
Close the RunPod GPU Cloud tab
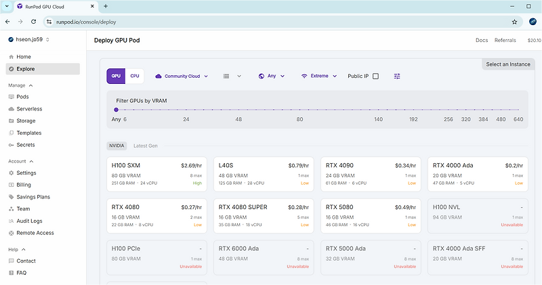point(92,6)
